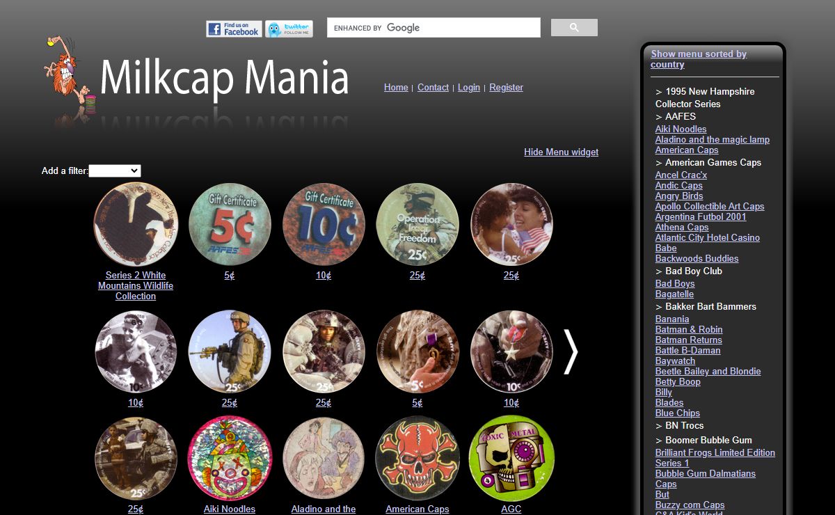Open the Battle B-Daman link
Image resolution: width=835 pixels, height=515 pixels.
(687, 350)
